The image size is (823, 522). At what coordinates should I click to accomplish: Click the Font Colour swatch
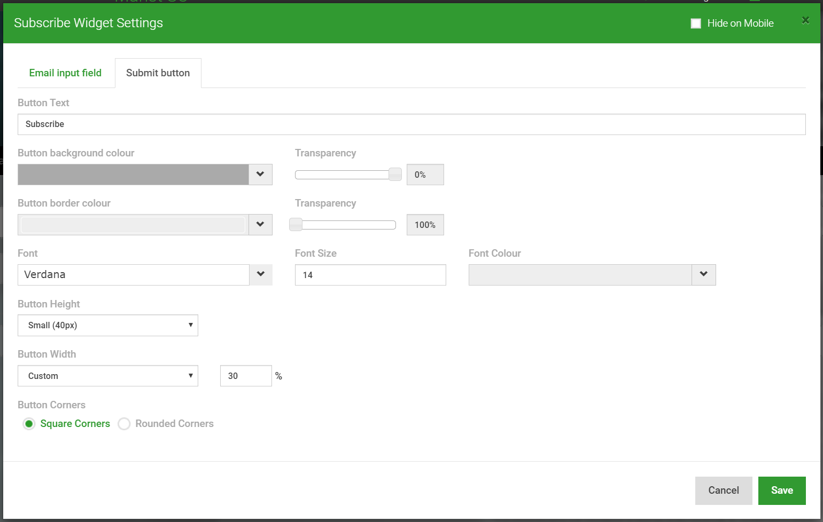pyautogui.click(x=580, y=275)
